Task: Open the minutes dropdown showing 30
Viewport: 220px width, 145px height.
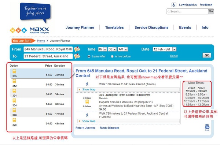Action: [113, 49]
